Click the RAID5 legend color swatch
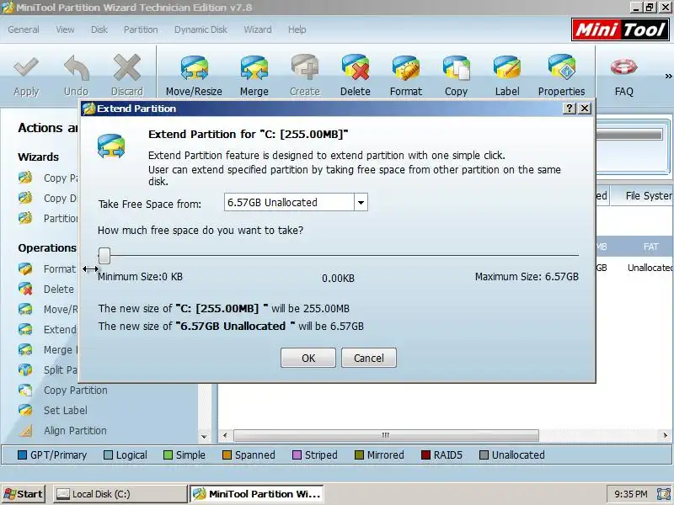Screen dimensions: 674x505 [425, 454]
